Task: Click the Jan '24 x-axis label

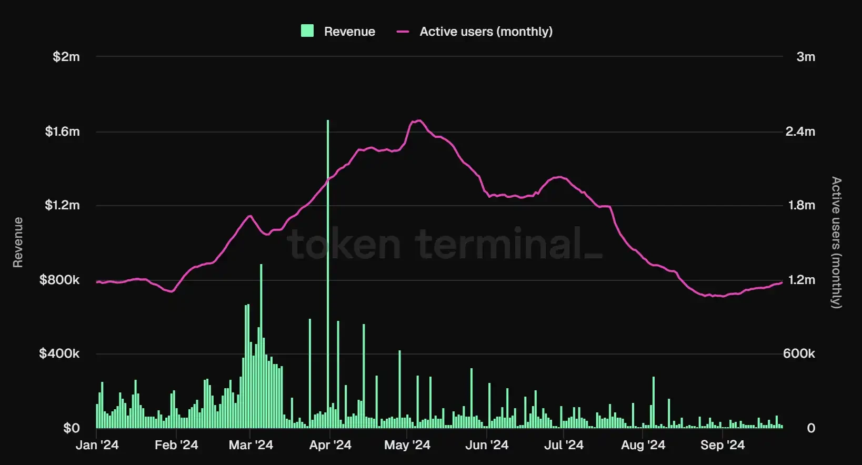Action: (97, 445)
